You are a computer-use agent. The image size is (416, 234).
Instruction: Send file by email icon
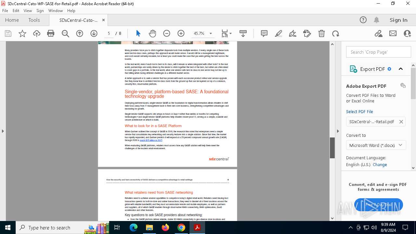tap(393, 33)
